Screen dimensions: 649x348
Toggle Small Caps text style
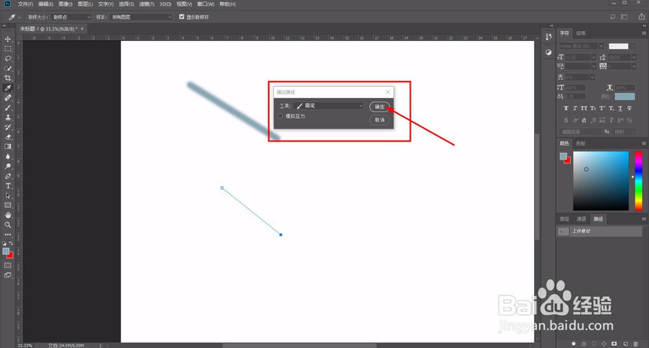coord(593,108)
